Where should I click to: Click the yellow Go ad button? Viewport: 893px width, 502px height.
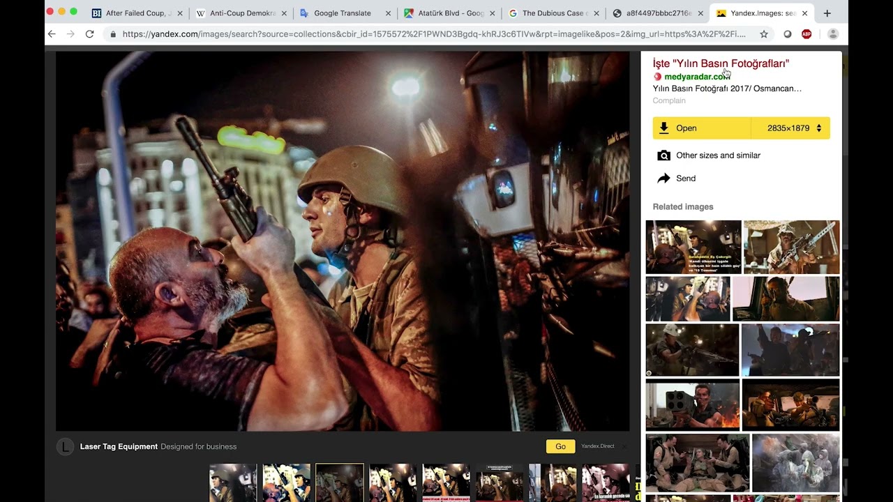click(560, 446)
